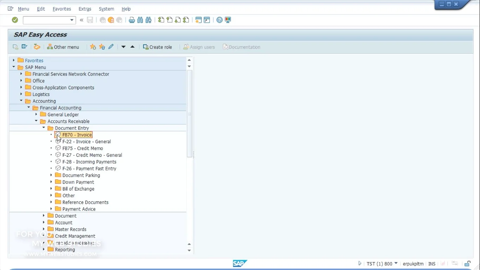Click the orange Exit icon in toolbar
Screen dimensions: 480x270
click(x=111, y=20)
